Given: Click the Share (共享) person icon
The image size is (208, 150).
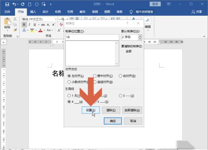Looking at the screenshot, I should [x=193, y=12].
